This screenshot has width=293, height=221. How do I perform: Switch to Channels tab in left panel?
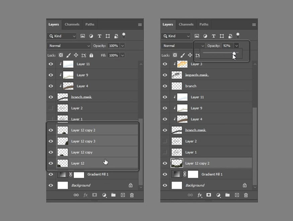click(72, 24)
